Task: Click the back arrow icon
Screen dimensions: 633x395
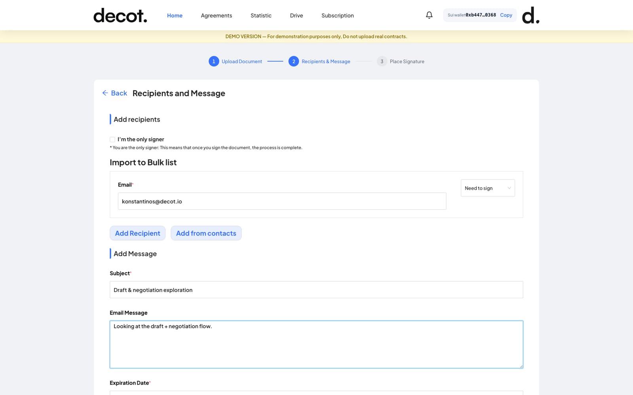Action: 105,93
